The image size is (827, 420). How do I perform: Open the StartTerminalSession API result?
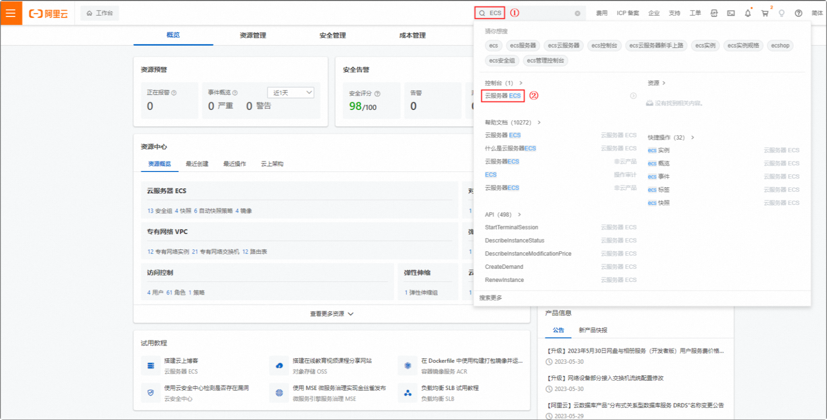(x=512, y=227)
